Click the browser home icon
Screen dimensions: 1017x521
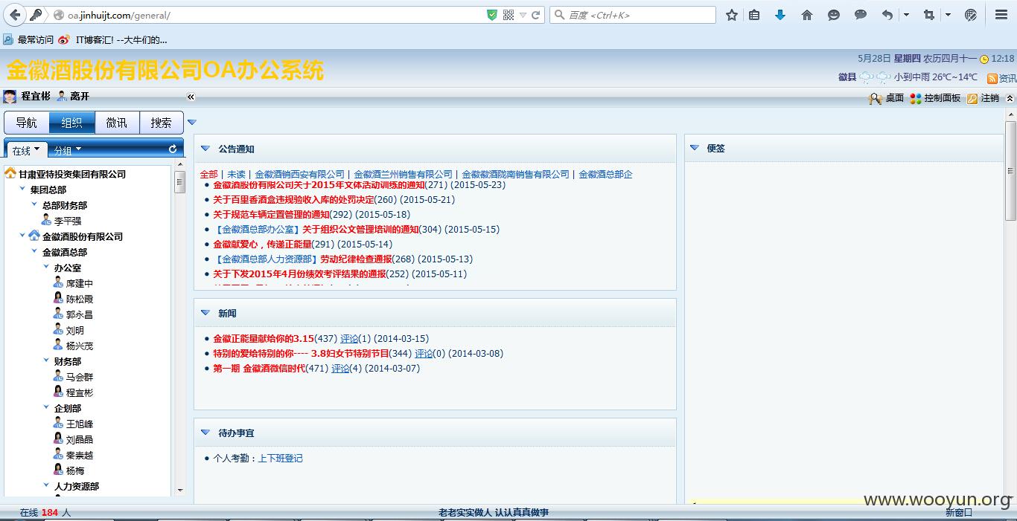[807, 15]
